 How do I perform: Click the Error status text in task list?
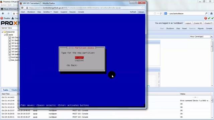tap(195, 101)
